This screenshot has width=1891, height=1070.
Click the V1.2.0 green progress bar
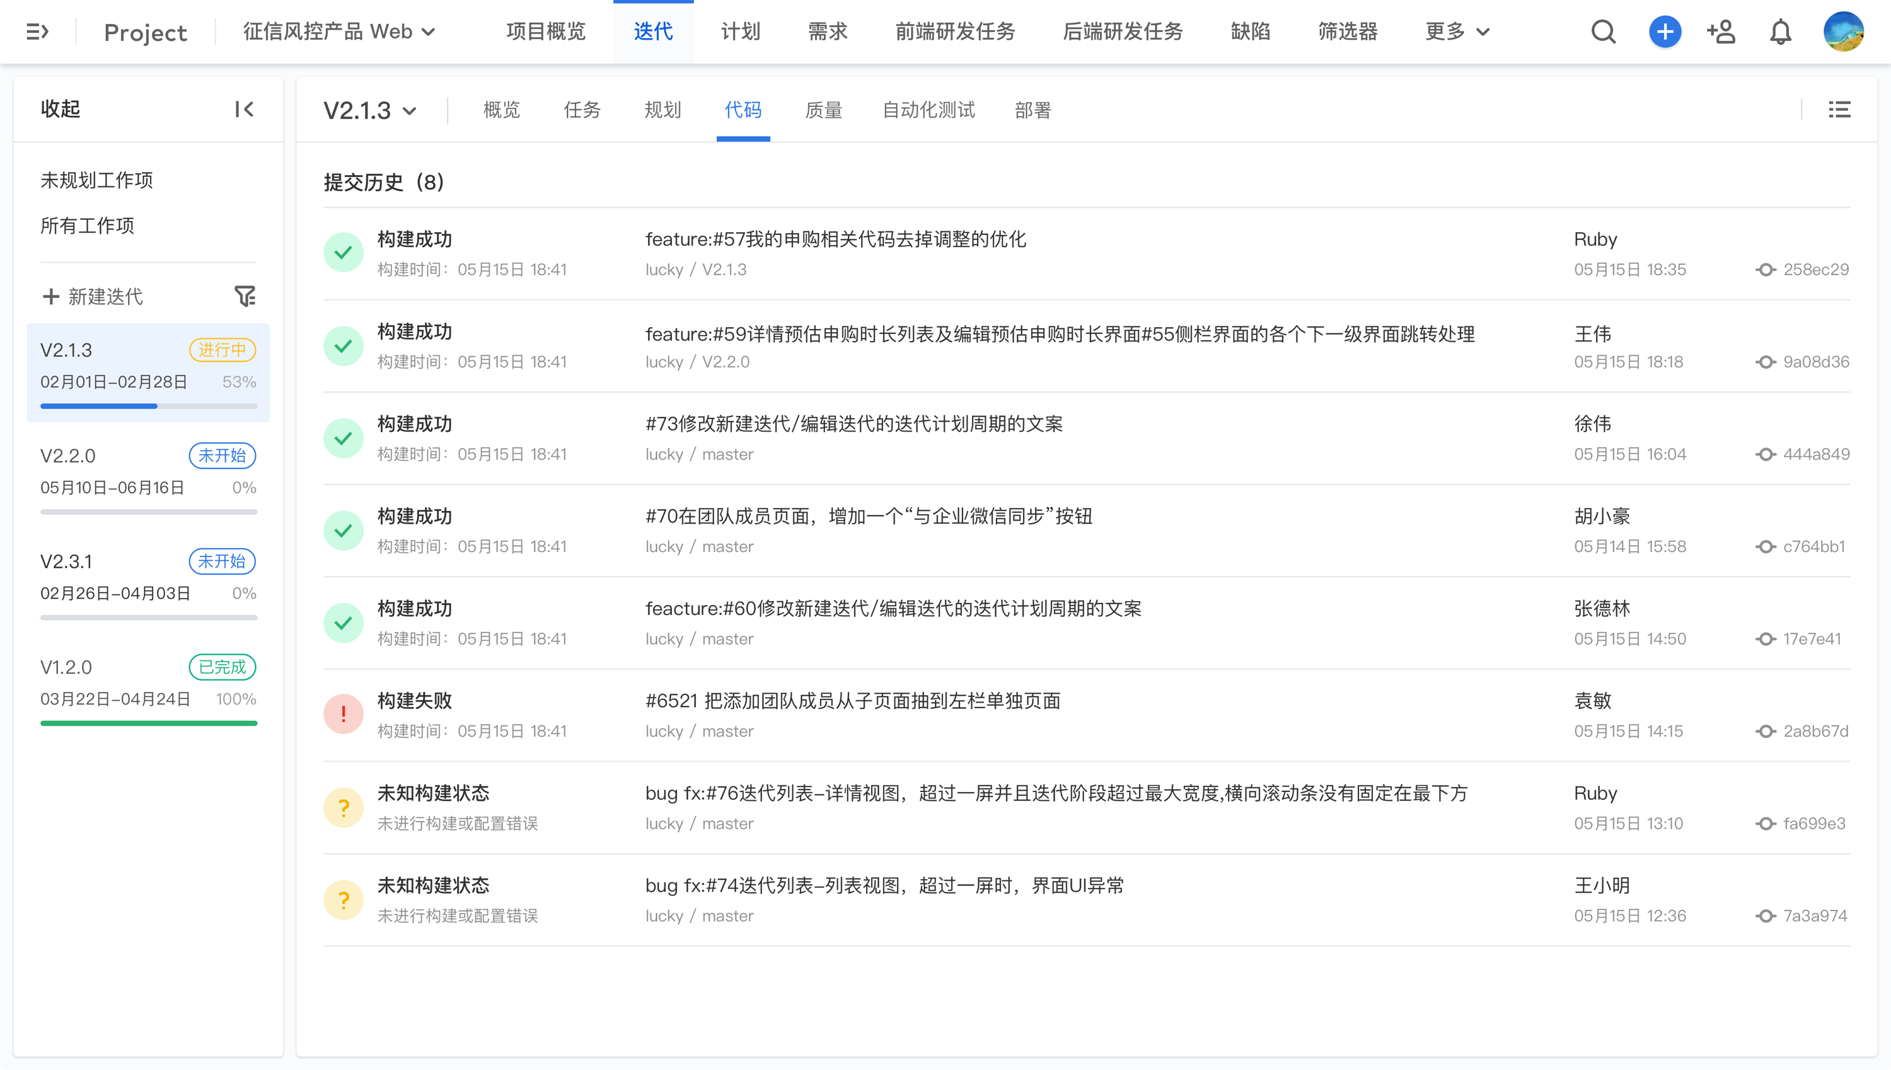point(149,723)
